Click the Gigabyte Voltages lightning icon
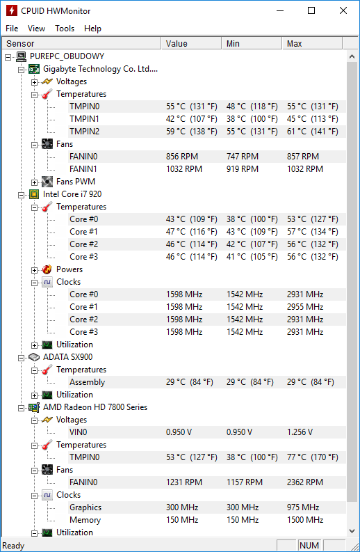The height and width of the screenshot is (552, 360). point(47,81)
